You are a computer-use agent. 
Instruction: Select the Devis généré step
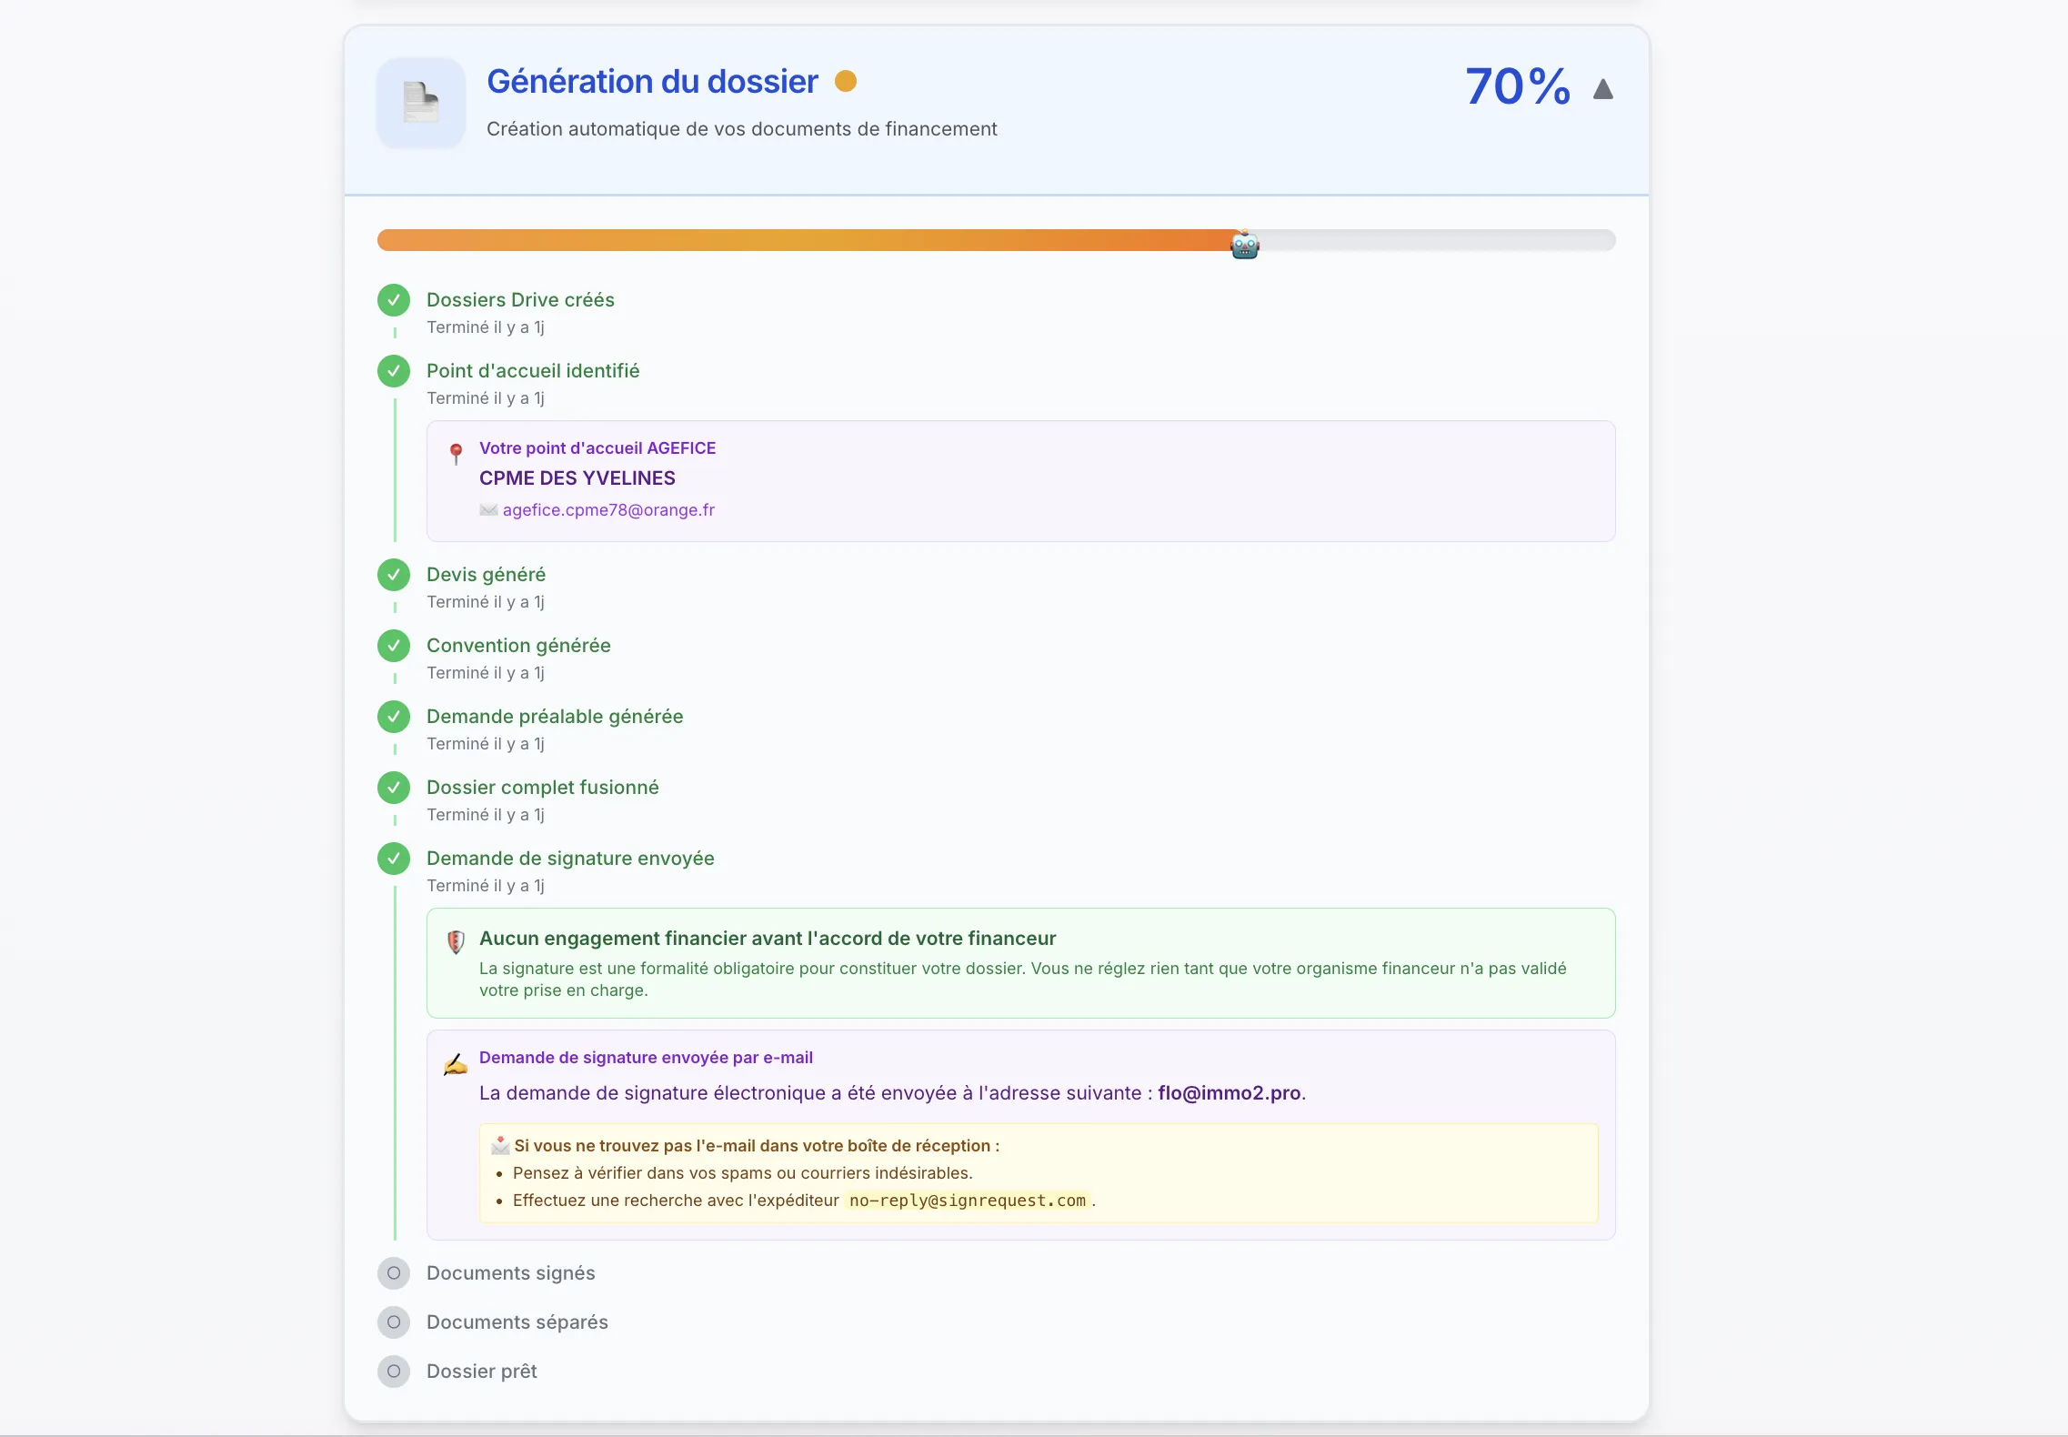tap(487, 575)
